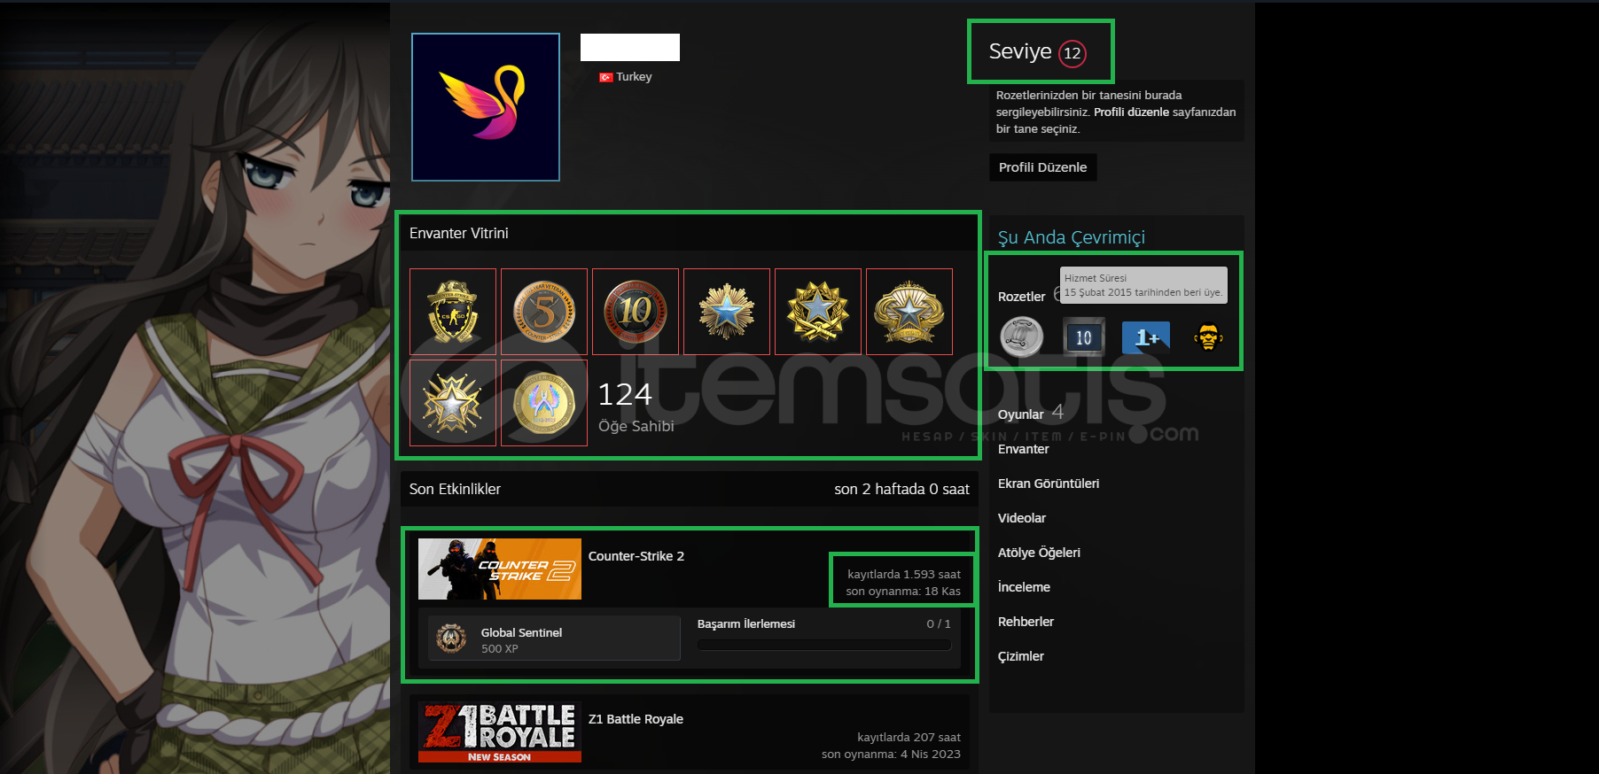Open the İnceleme link
This screenshot has height=774, width=1599.
1024,587
